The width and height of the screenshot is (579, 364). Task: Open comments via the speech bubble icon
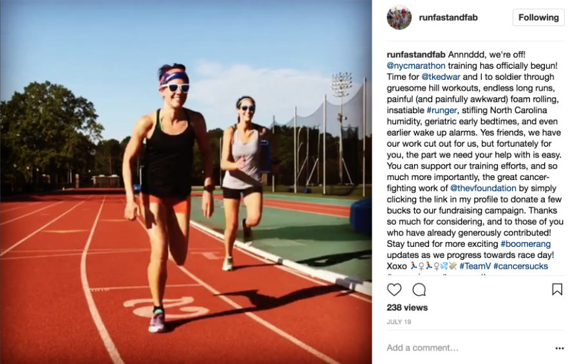pyautogui.click(x=419, y=290)
